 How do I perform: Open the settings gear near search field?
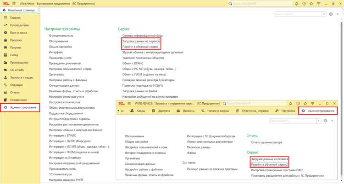click(331, 14)
